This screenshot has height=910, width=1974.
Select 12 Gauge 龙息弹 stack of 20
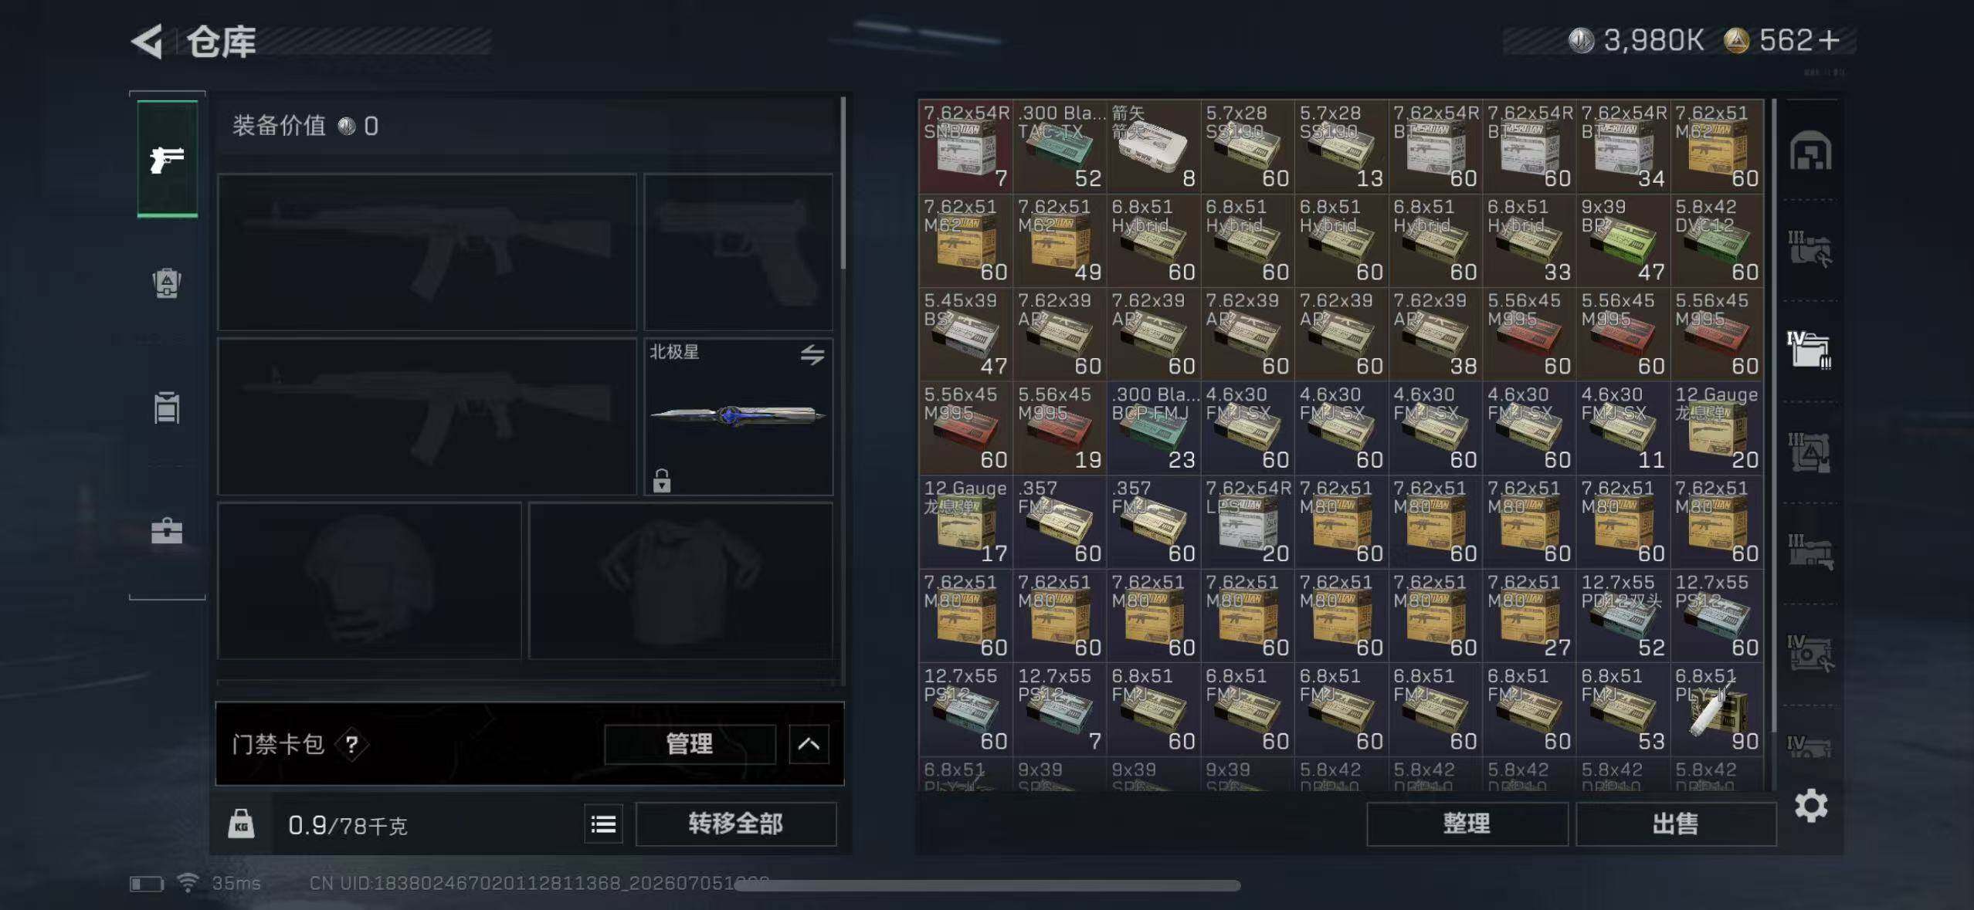pyautogui.click(x=1717, y=428)
